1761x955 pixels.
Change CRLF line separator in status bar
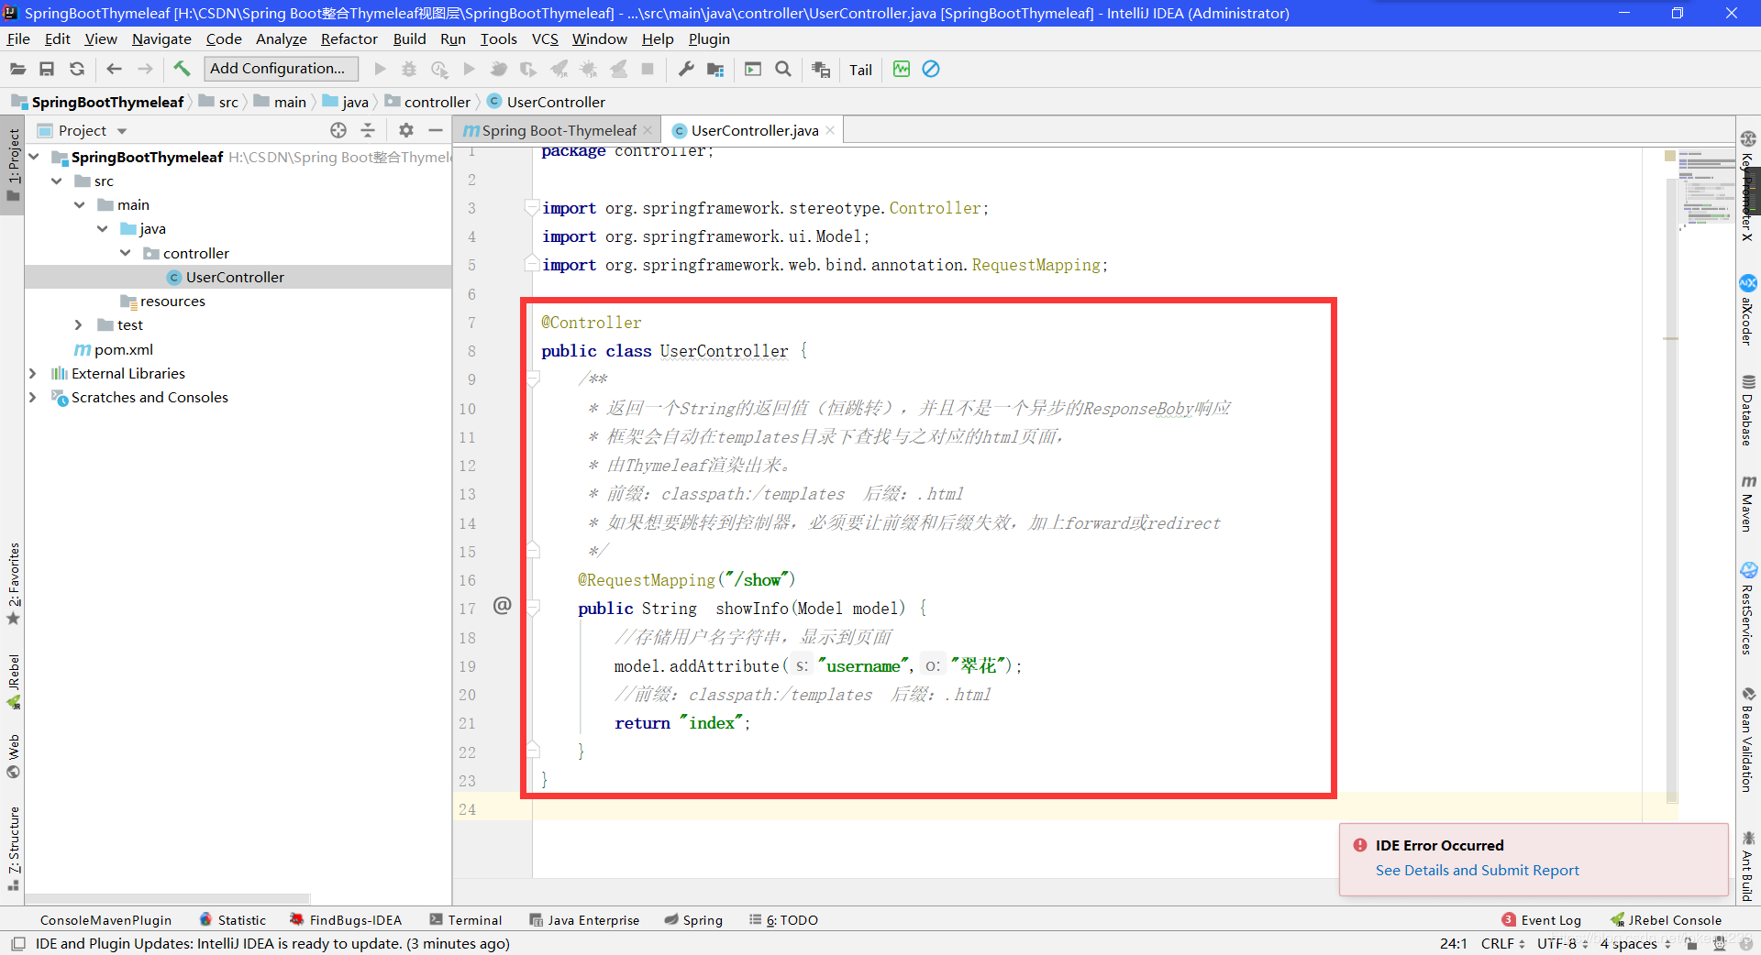tap(1502, 943)
